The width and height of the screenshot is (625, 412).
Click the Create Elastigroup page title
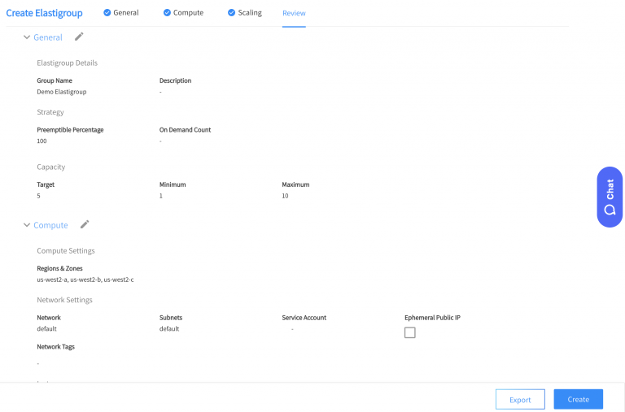coord(44,14)
